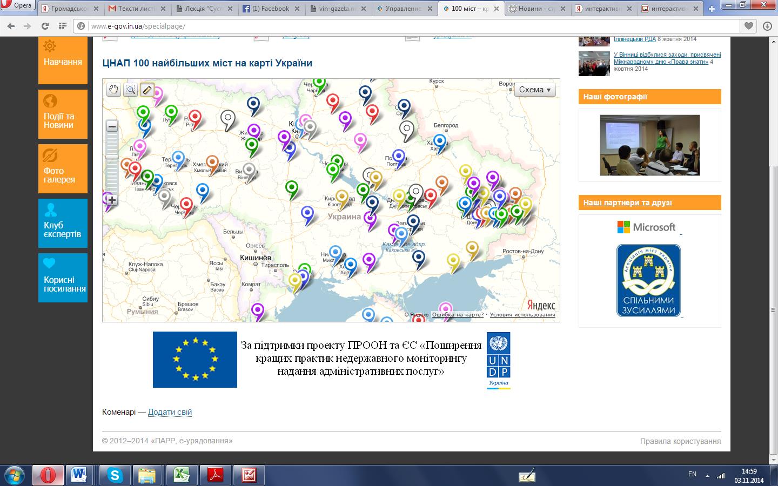The width and height of the screenshot is (778, 486).
Task: Open the Фото галерея sidebar section
Action: [63, 168]
